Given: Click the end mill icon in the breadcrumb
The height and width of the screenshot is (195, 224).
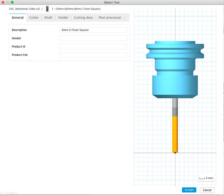Looking at the screenshot, I should [47, 9].
